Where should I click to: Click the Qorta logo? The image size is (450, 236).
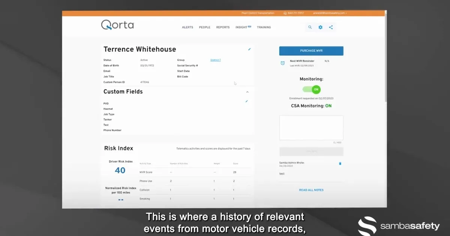click(117, 25)
